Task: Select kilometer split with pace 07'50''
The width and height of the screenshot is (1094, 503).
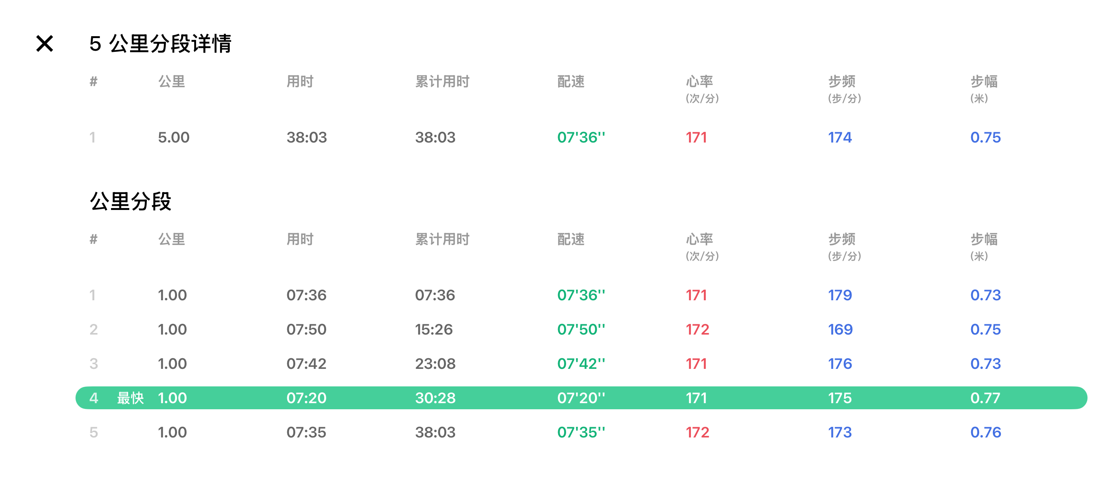Action: (581, 330)
